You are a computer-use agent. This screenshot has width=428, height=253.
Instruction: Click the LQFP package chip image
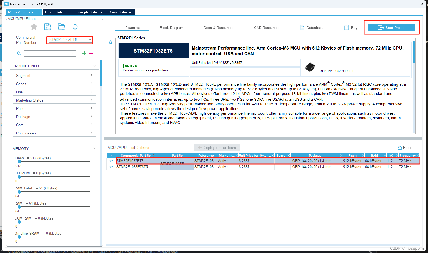click(310, 67)
